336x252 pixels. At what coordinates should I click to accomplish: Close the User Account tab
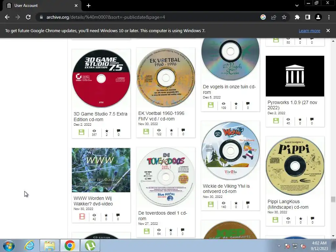pos(76,6)
